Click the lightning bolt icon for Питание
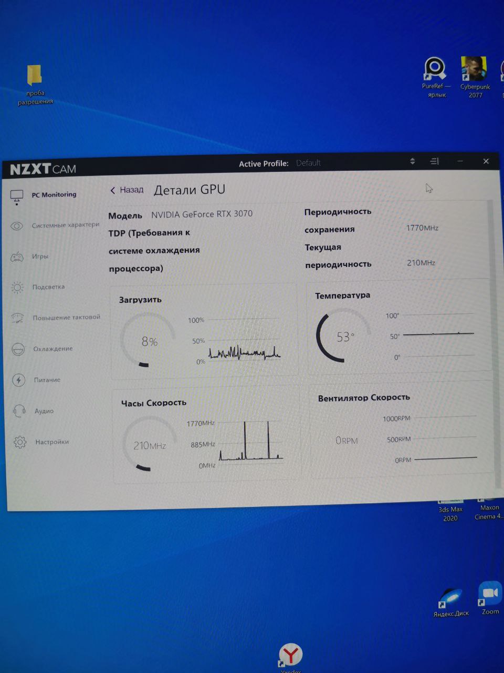 (18, 380)
